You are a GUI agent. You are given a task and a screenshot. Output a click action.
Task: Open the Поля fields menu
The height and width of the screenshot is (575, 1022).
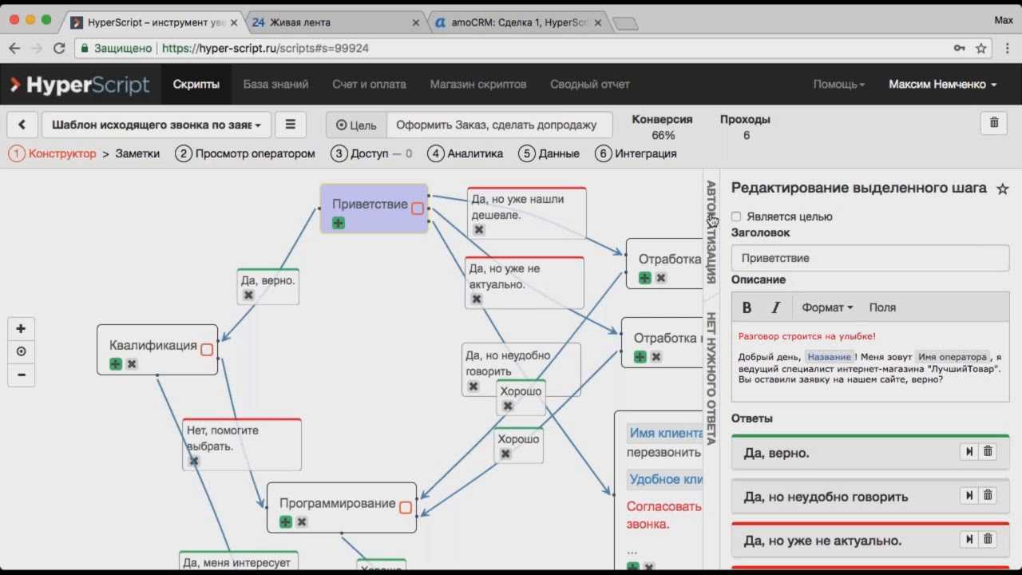click(882, 307)
